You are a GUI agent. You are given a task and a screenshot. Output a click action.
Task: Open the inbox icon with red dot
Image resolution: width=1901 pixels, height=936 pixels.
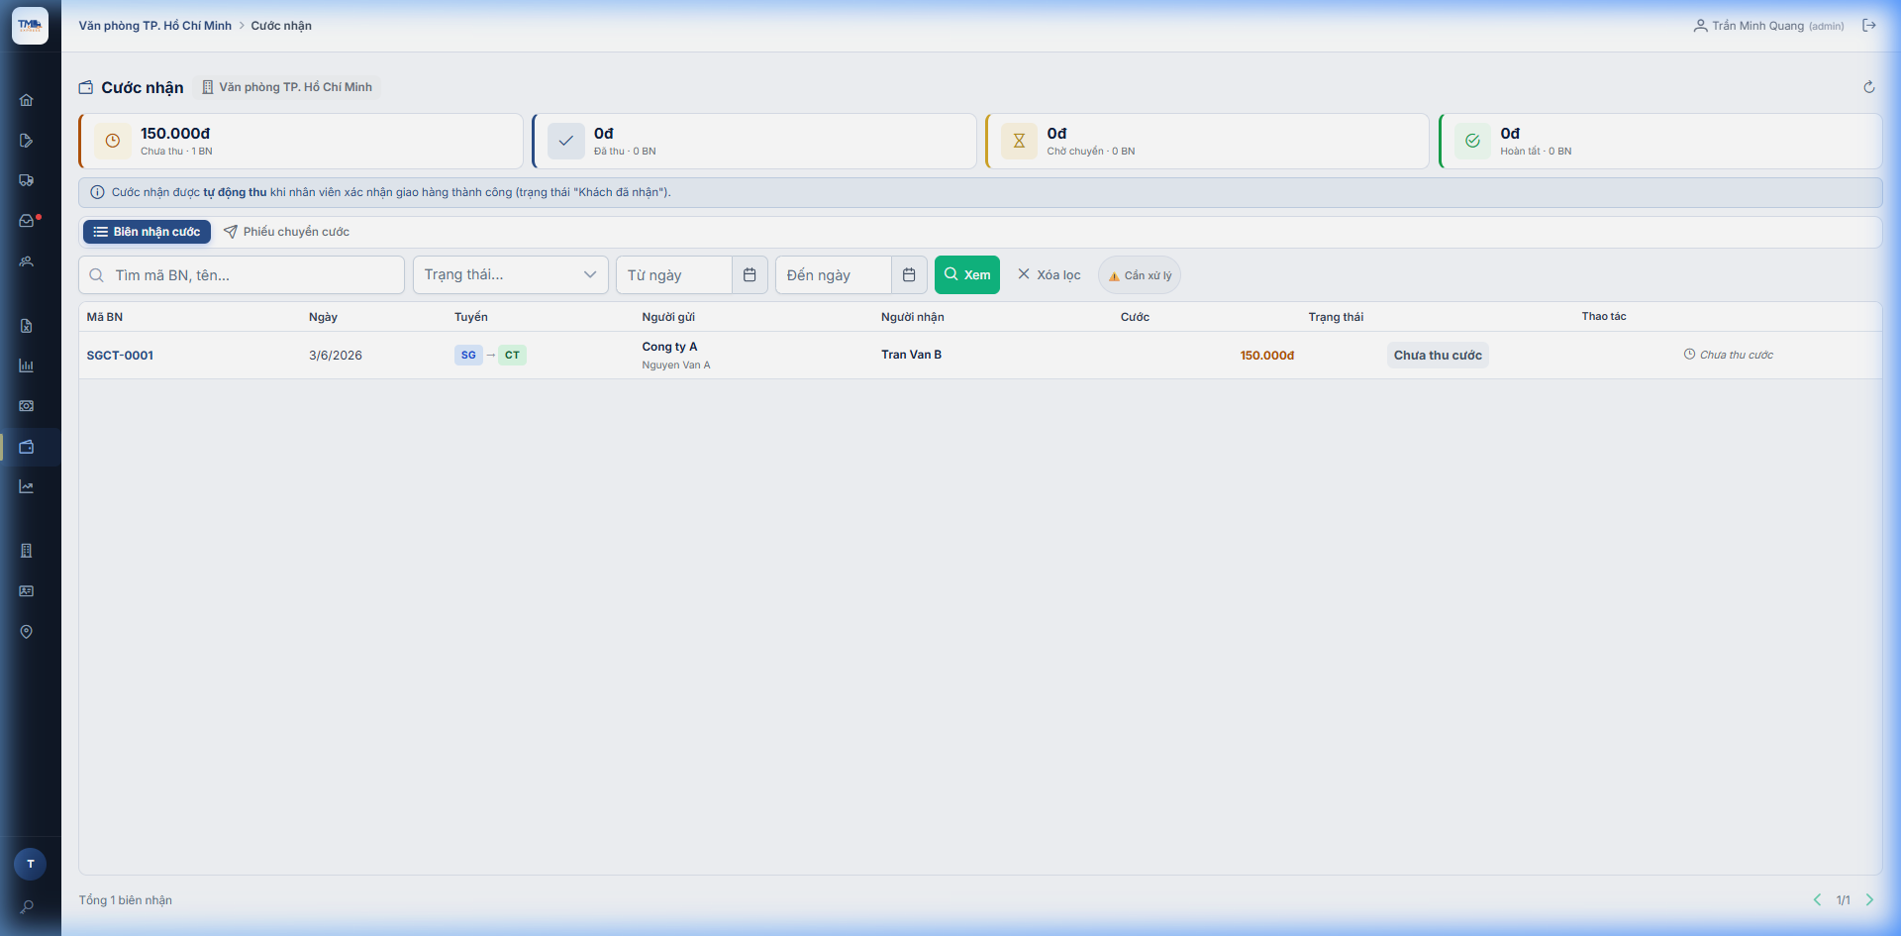(27, 221)
